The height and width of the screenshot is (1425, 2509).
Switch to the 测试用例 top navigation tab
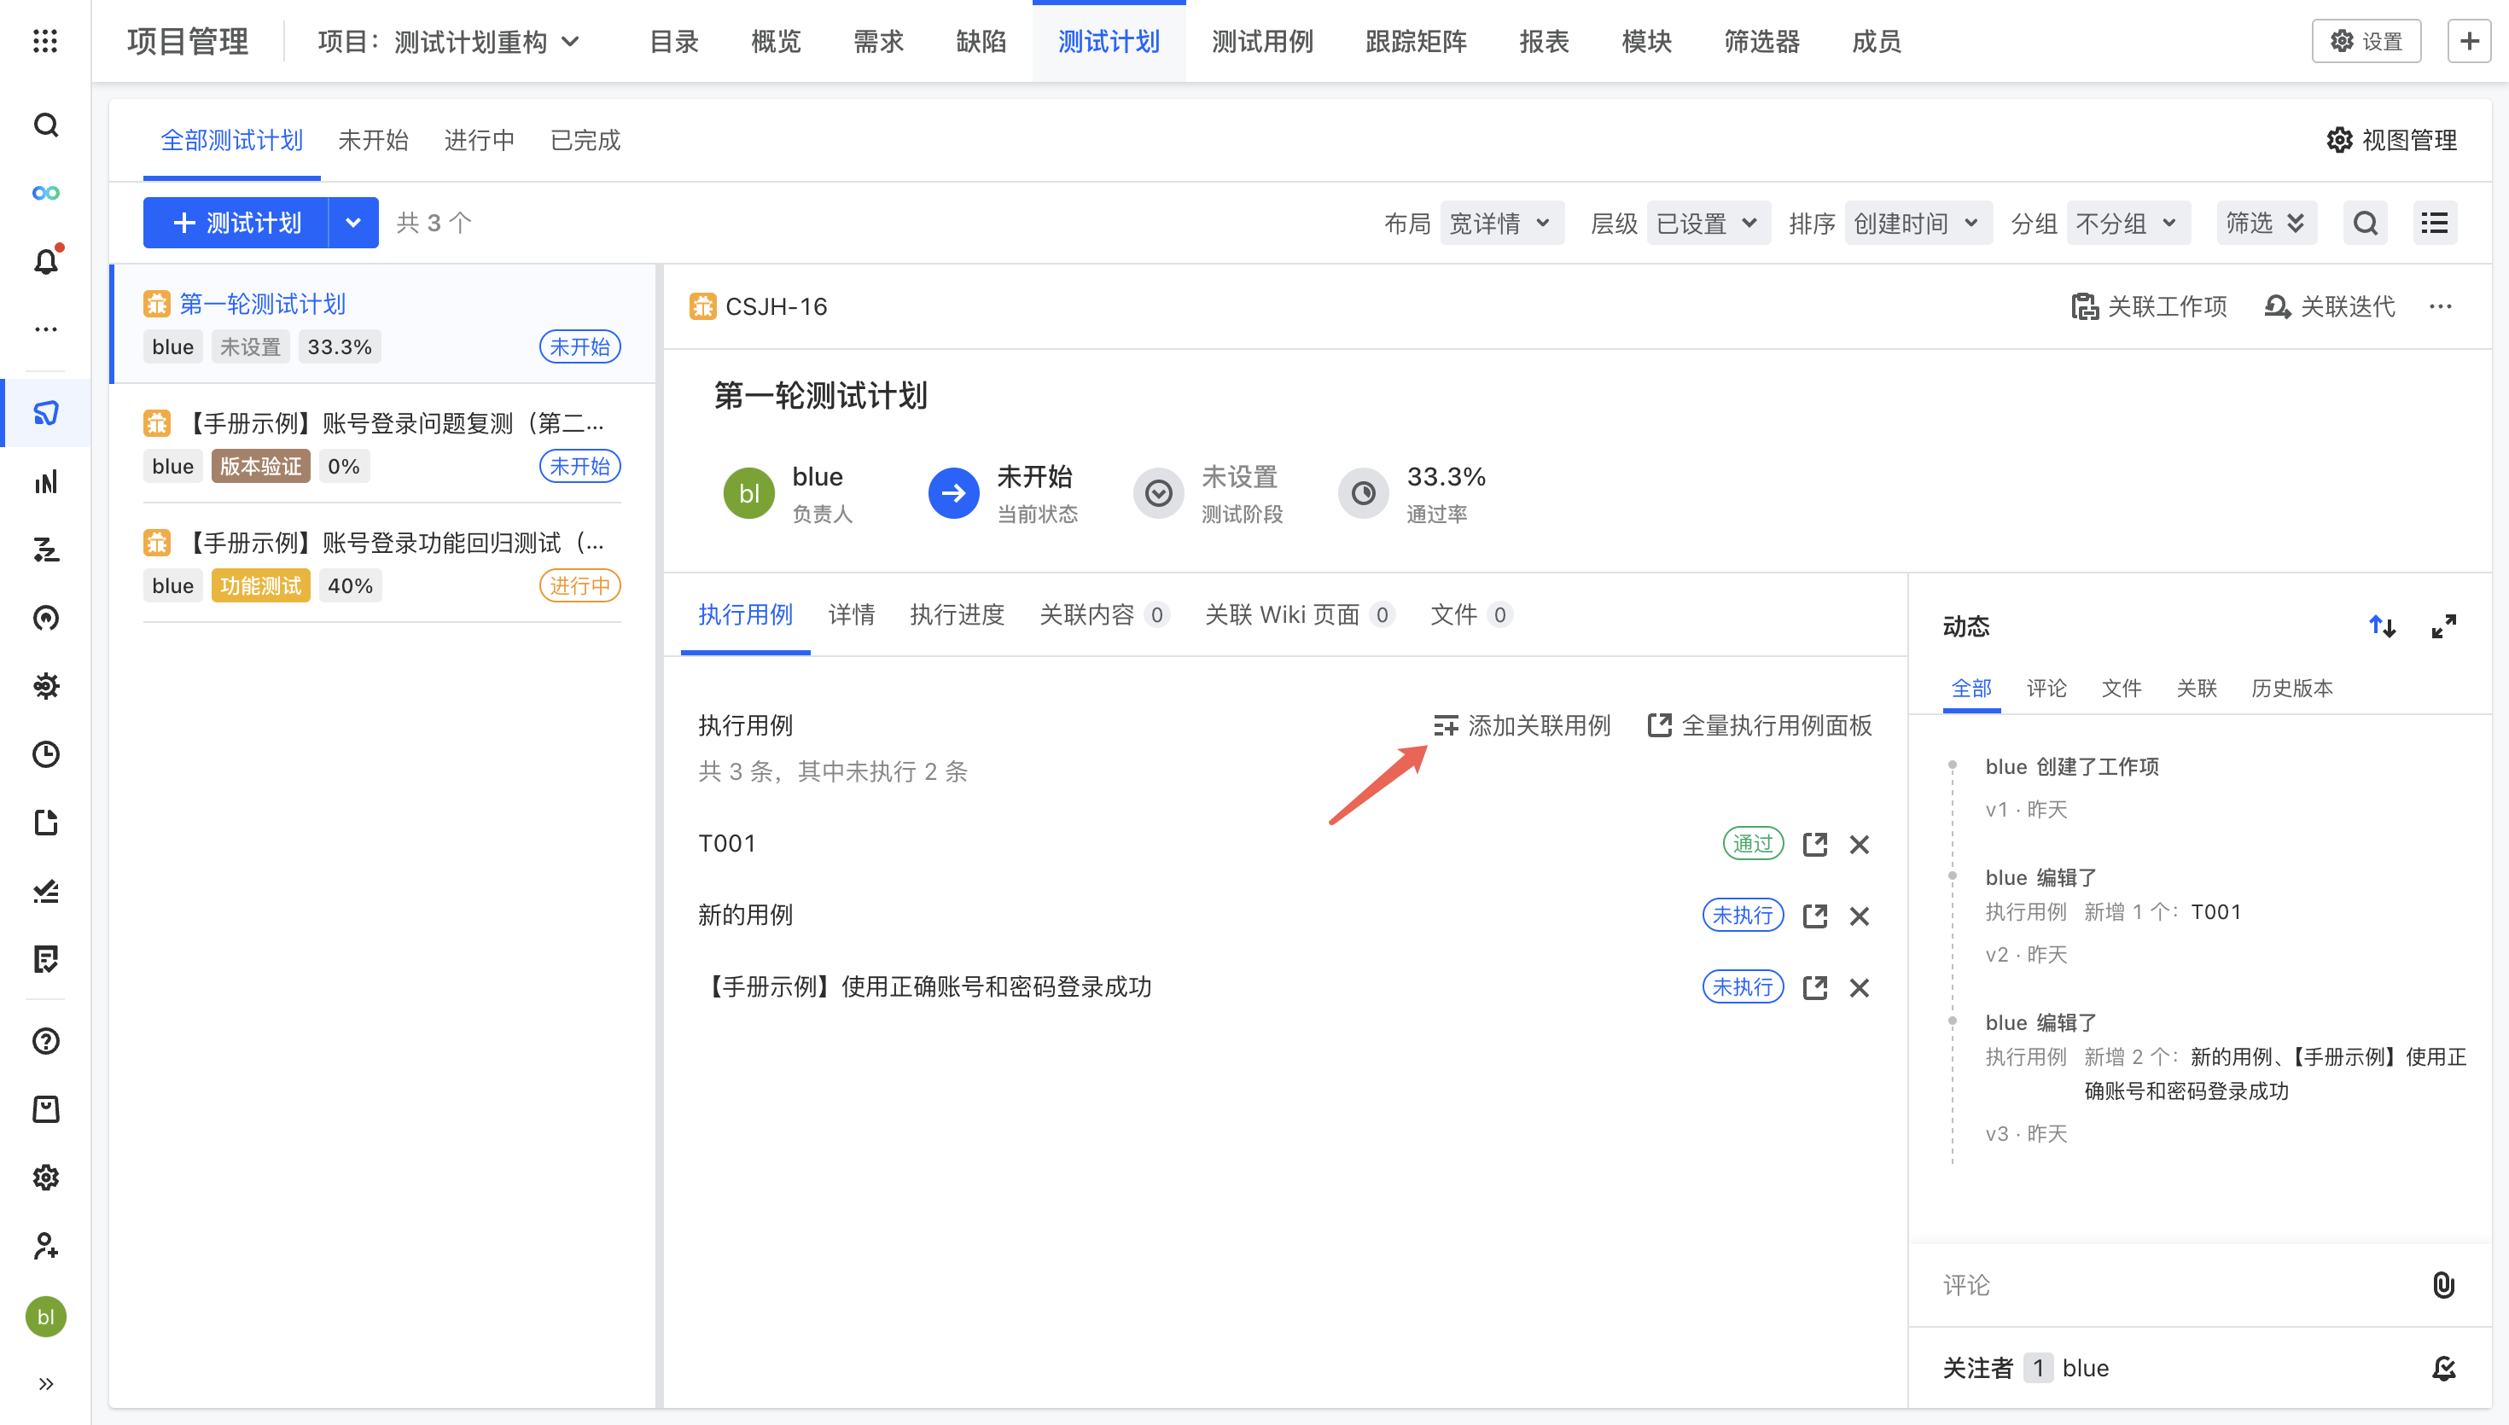pos(1262,41)
